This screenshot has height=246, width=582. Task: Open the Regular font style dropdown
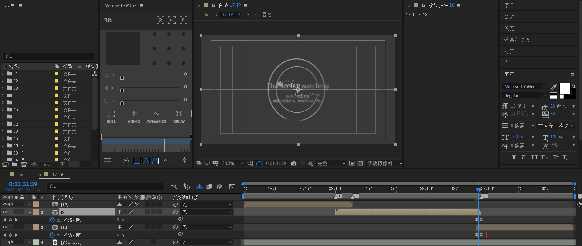point(524,95)
